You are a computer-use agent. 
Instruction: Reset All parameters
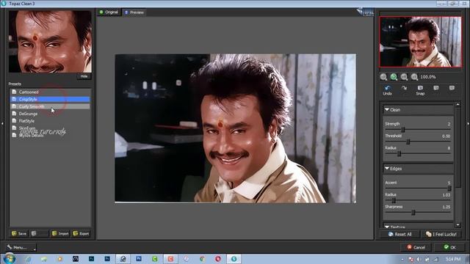click(x=399, y=234)
